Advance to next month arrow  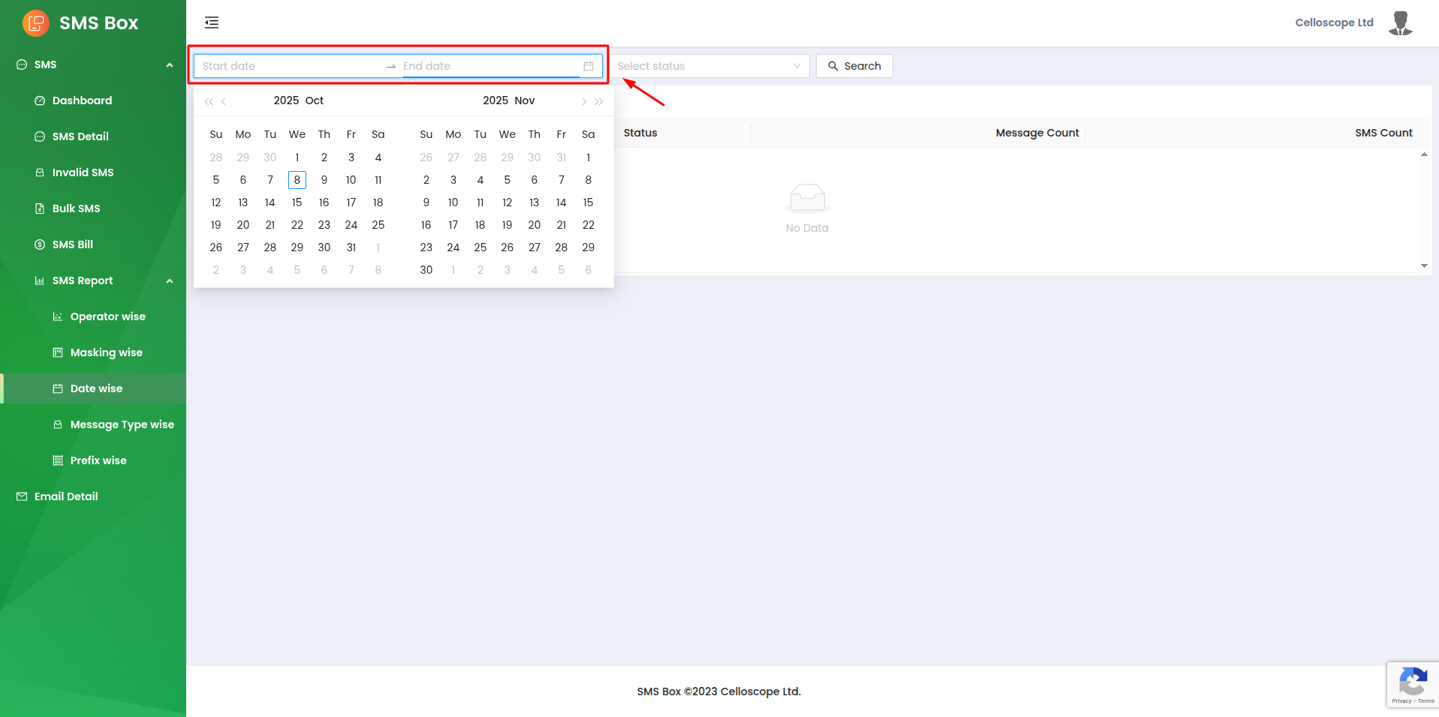583,101
